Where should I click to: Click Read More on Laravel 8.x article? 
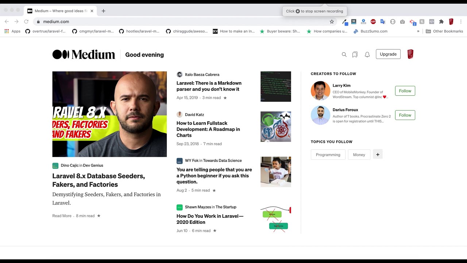[x=62, y=216]
